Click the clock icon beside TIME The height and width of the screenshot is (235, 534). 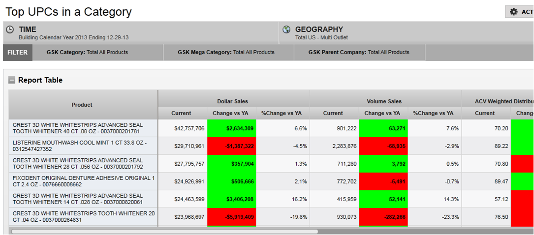click(x=10, y=30)
